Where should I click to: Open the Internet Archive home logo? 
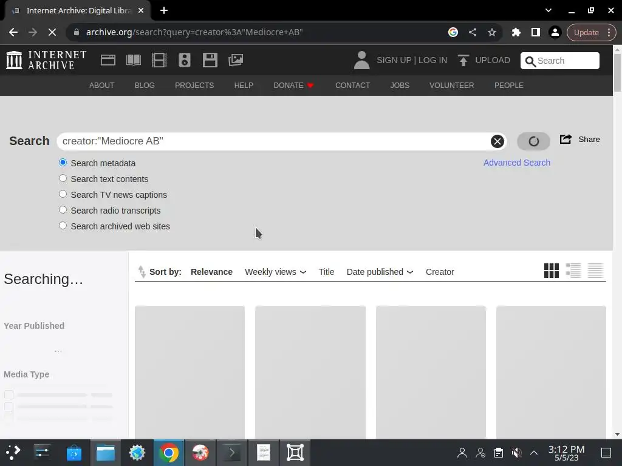click(x=46, y=60)
